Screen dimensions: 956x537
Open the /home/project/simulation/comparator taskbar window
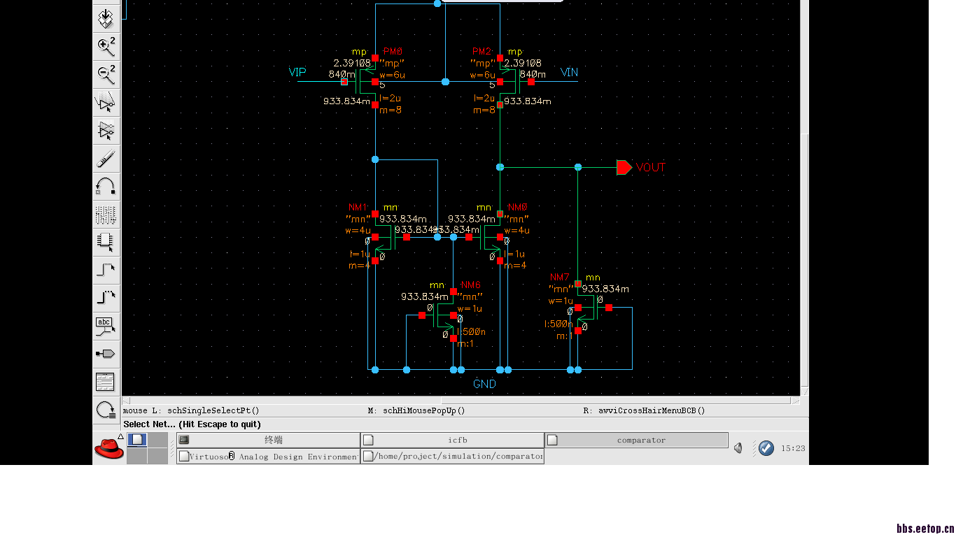[453, 457]
